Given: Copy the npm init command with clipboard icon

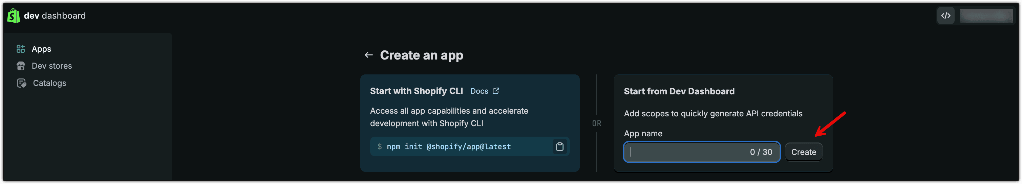Looking at the screenshot, I should (559, 147).
